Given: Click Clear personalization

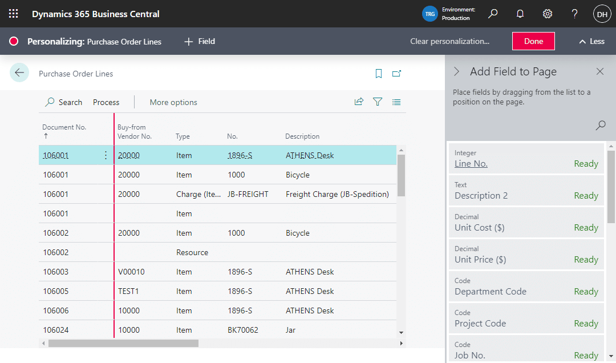Looking at the screenshot, I should [450, 41].
